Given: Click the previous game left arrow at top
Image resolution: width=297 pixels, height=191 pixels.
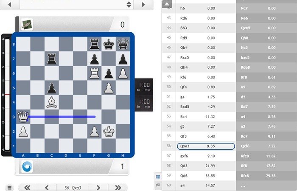Looking at the screenshot, I should tap(10, 4).
